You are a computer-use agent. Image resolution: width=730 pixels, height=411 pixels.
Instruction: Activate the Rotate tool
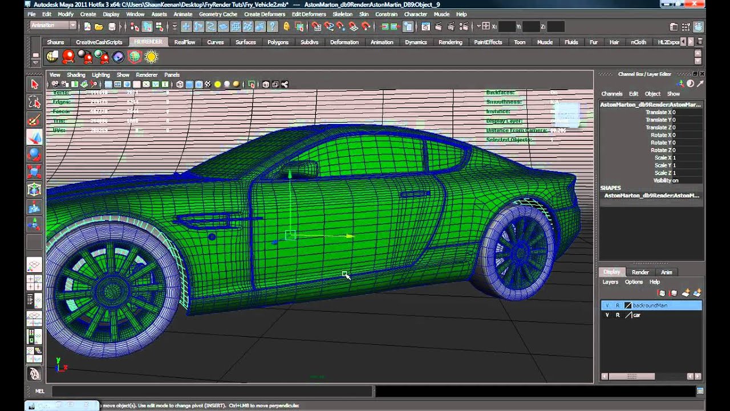(x=34, y=155)
